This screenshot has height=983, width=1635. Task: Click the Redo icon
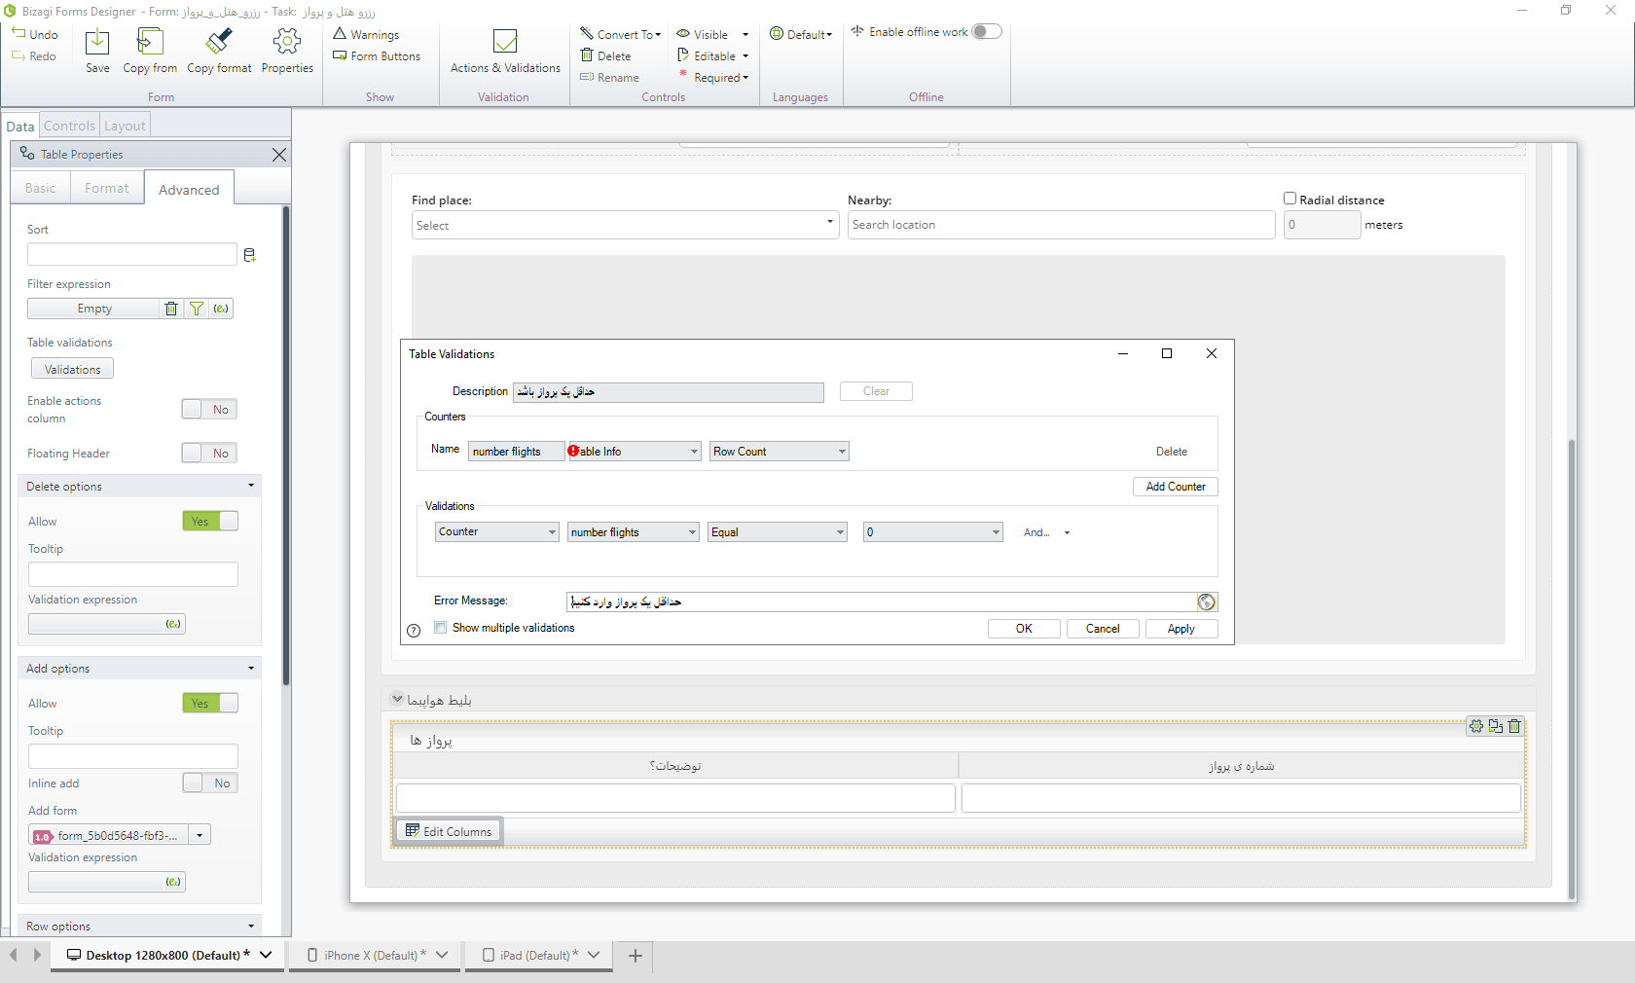(18, 55)
